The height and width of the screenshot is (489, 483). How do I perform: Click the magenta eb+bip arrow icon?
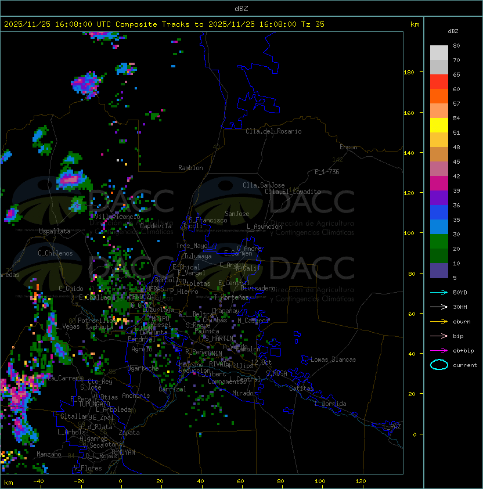coord(439,351)
